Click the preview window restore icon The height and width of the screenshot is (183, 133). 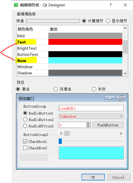tap(121, 98)
